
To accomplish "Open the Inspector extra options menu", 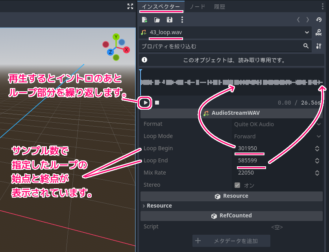I will [182, 20].
